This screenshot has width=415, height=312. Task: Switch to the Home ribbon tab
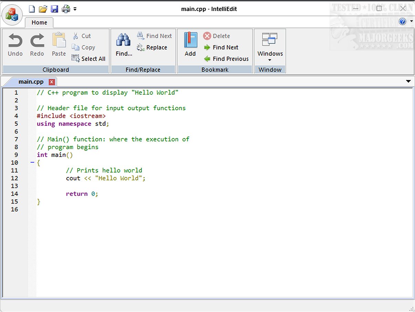(39, 22)
